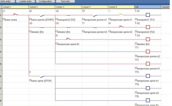Click the Contact 3 column header
The height and width of the screenshot is (106, 172).
tap(68, 7)
